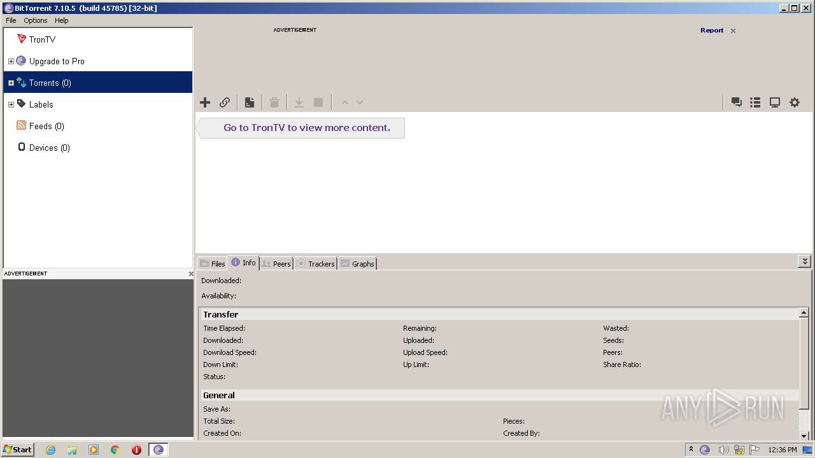
Task: Click the network tray icon
Action: 739,450
